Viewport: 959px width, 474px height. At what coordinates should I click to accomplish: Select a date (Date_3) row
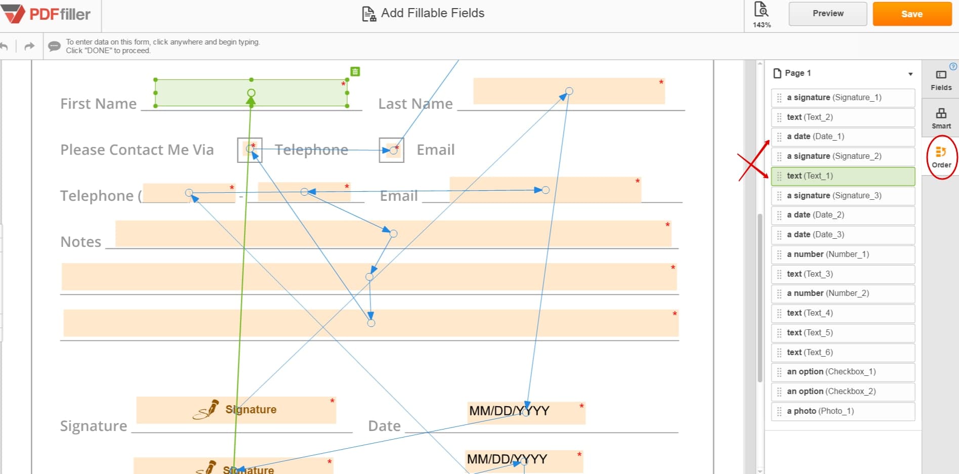843,235
